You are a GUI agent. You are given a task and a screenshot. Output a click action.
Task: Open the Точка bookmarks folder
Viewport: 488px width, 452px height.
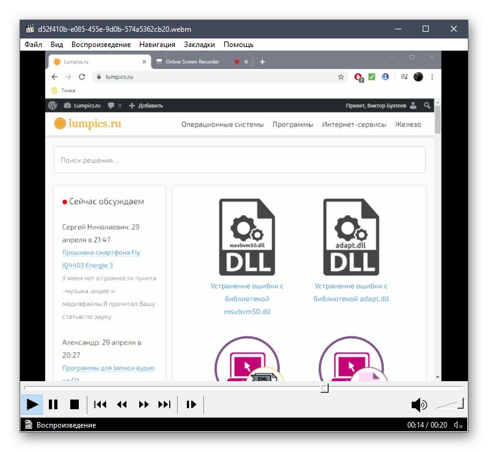tap(64, 90)
